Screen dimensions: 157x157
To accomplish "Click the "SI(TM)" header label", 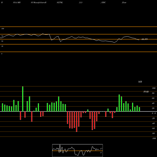I will click(x=60, y=3).
